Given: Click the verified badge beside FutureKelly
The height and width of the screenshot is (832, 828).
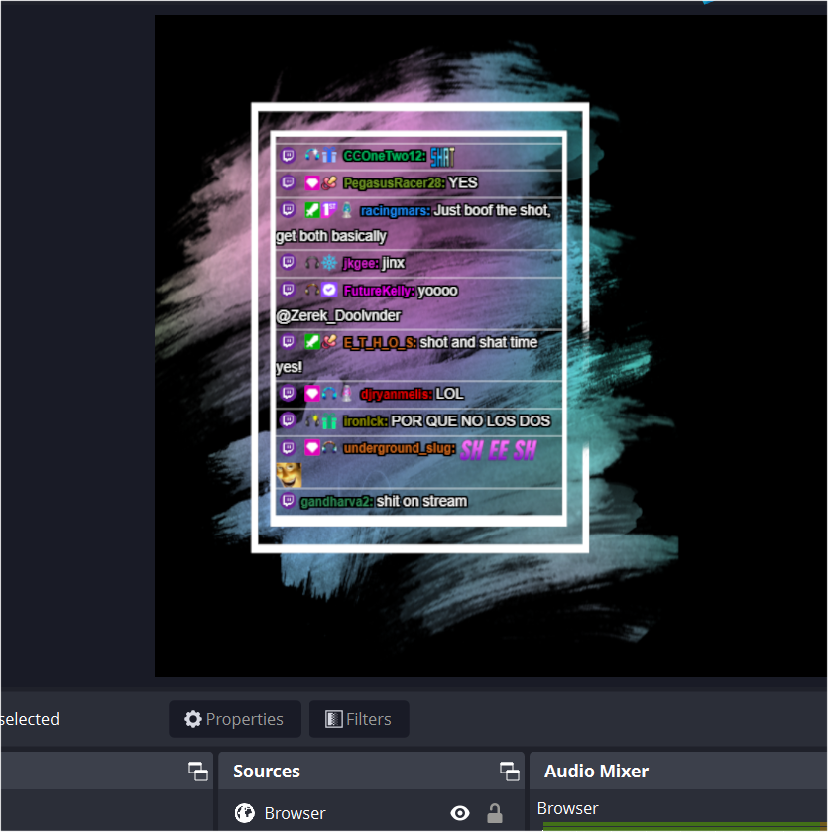Looking at the screenshot, I should coord(329,291).
